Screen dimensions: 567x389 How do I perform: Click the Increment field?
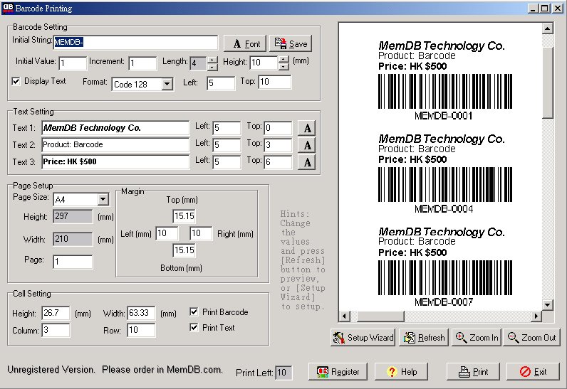(x=143, y=63)
